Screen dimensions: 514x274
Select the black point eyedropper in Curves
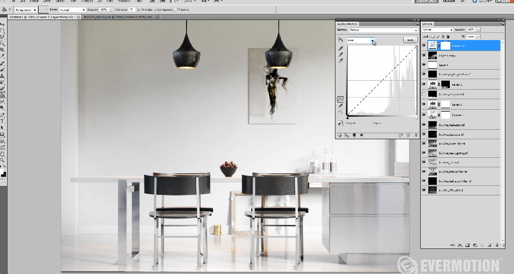pyautogui.click(x=340, y=49)
